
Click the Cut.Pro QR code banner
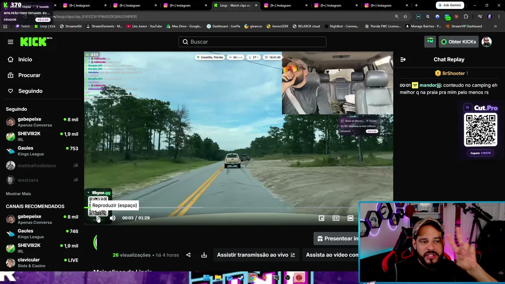pyautogui.click(x=481, y=129)
